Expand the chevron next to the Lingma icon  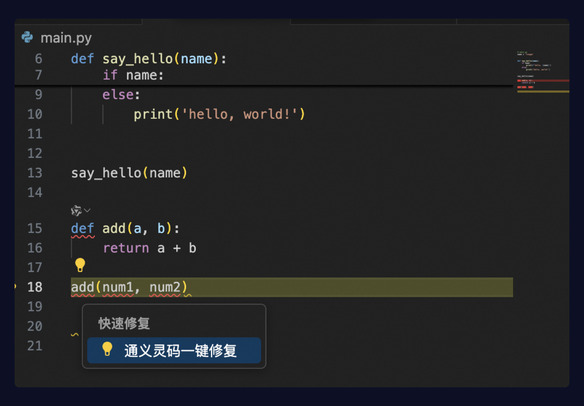pyautogui.click(x=87, y=210)
